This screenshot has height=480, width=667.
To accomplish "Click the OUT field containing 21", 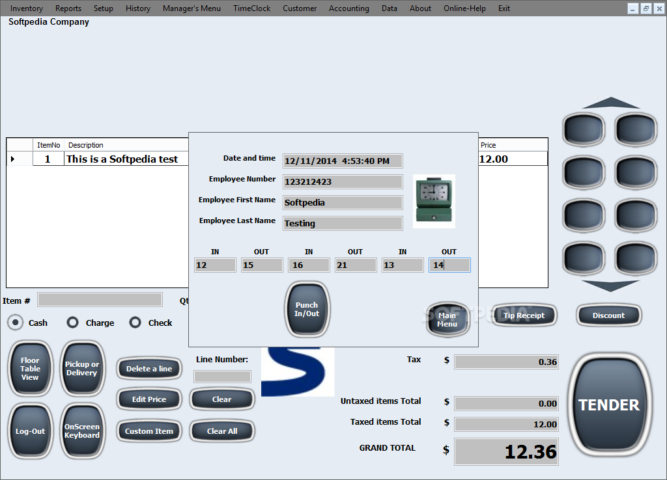I will tap(356, 265).
